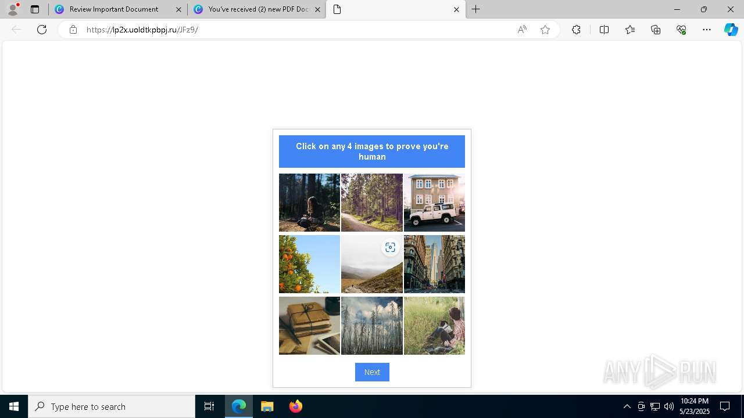Select the bare trees and sky image
Screen dimensions: 744x418
point(372,326)
